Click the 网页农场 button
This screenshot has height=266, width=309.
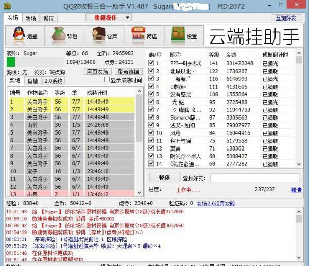(x=97, y=72)
